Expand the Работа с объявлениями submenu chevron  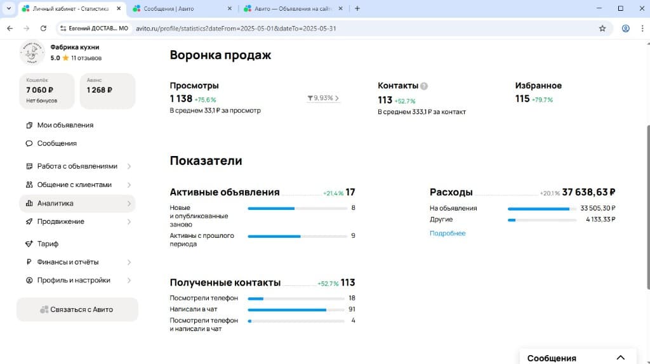point(129,166)
